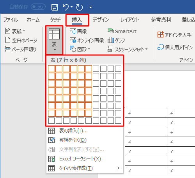195x178 pixels.
Task: Click the Excel ワークシート spreadsheet icon
Action: 51,159
